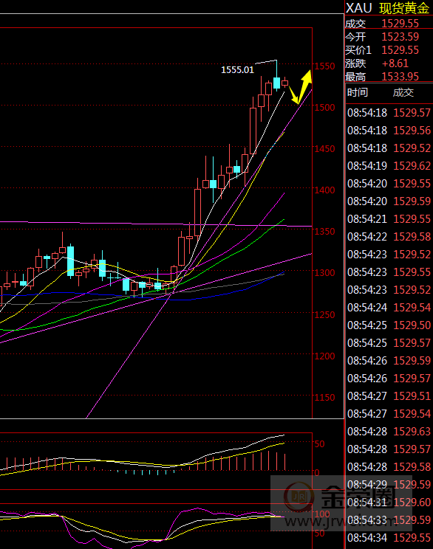Click the 08:54:22 tick row
This screenshot has width=433, height=549.
click(x=389, y=237)
